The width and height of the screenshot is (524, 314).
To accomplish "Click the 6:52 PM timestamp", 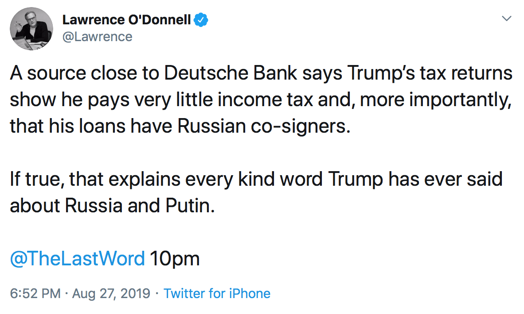I will [35, 293].
